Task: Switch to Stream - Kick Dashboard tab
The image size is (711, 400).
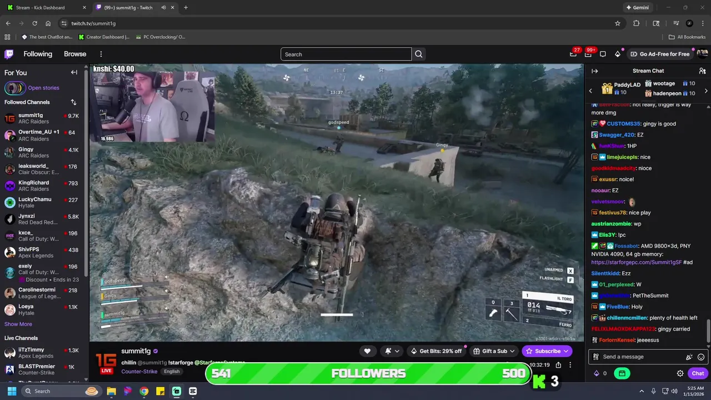Action: click(46, 8)
